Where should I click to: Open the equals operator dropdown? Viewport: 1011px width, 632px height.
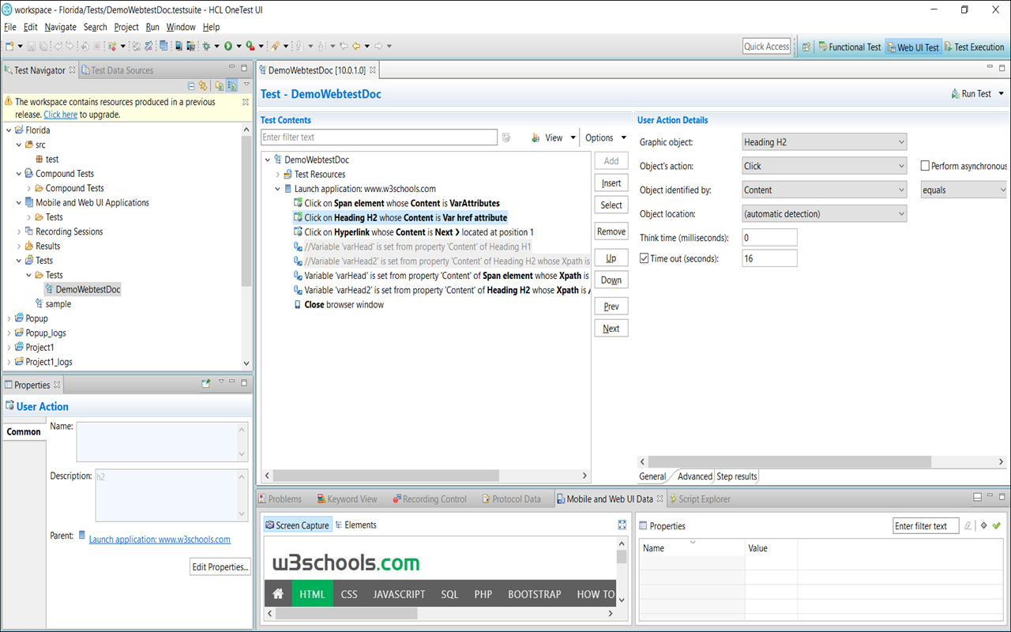pyautogui.click(x=965, y=190)
